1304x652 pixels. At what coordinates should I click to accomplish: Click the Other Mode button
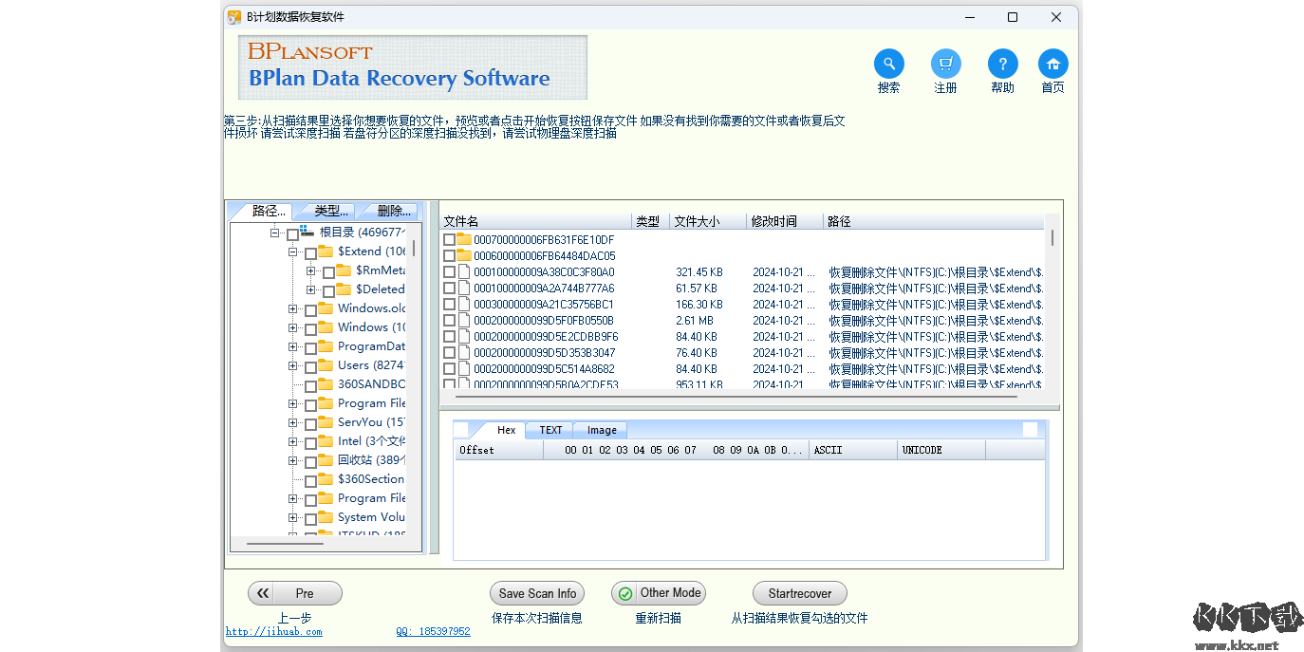click(659, 593)
